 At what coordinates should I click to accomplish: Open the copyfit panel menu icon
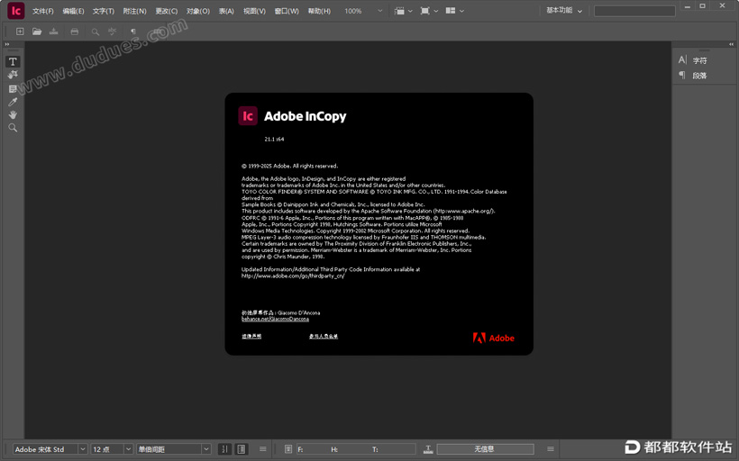pyautogui.click(x=551, y=449)
